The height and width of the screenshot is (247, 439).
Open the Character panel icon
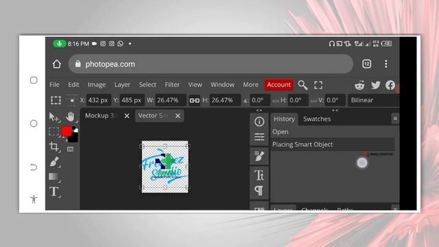coord(259,176)
